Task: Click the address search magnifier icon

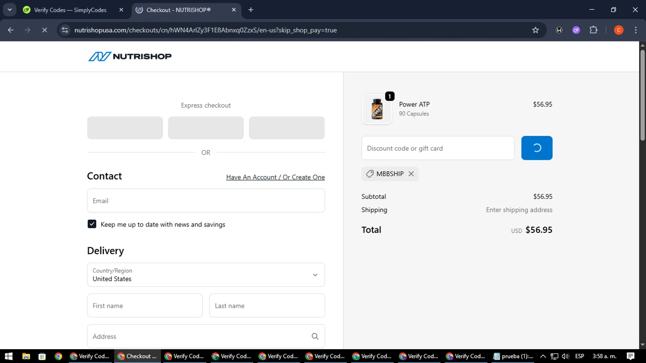Action: [x=315, y=336]
